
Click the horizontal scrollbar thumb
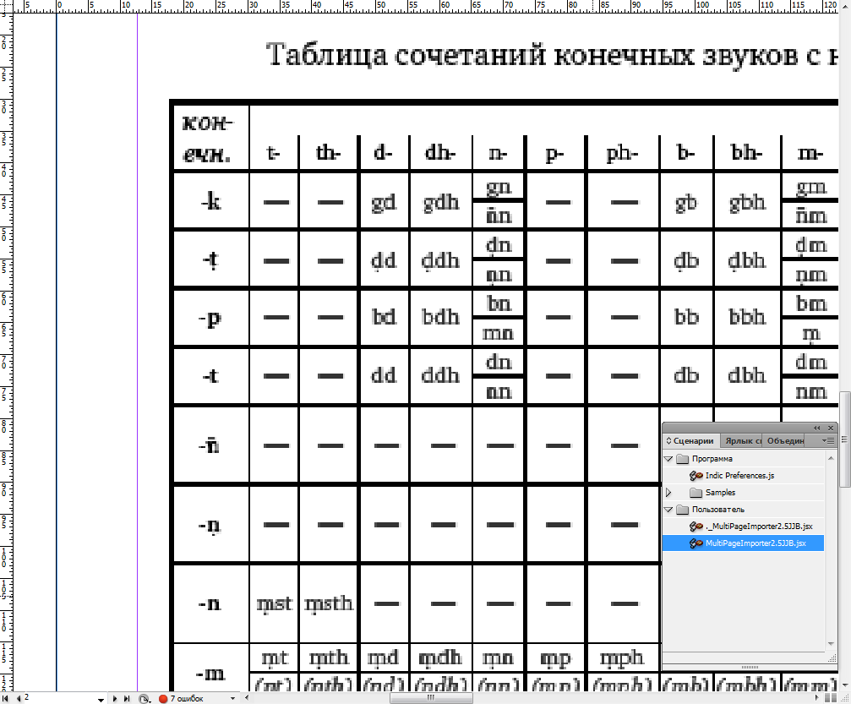[431, 698]
